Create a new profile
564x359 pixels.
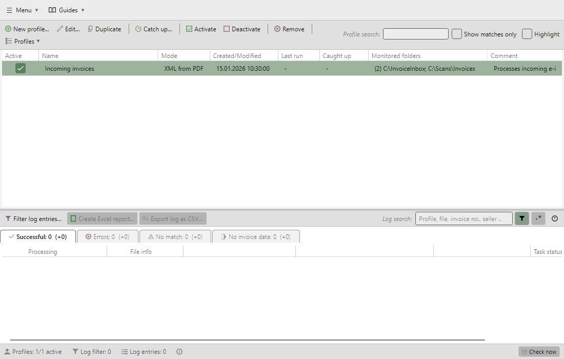[27, 29]
